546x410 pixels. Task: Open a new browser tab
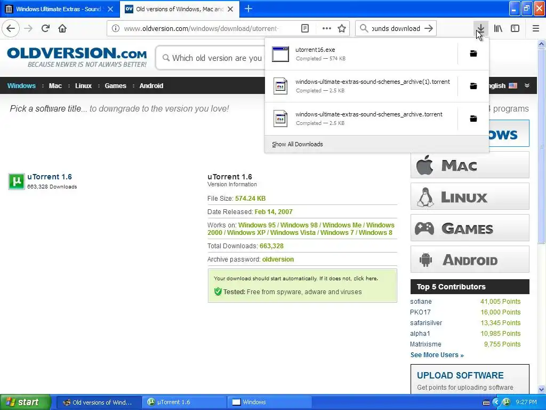click(x=248, y=9)
